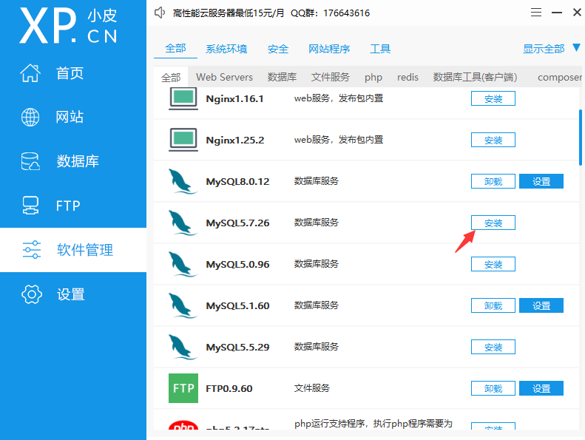Click the database icon in sidebar

pos(30,161)
